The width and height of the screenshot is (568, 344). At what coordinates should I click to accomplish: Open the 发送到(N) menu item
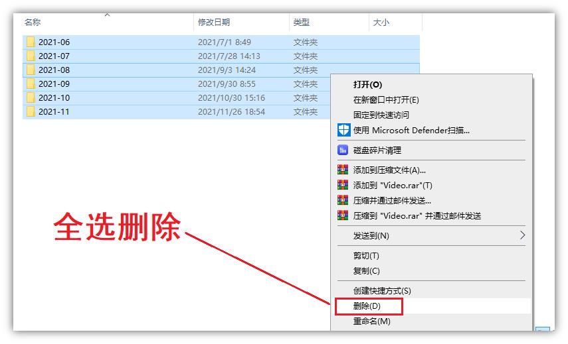coord(371,236)
